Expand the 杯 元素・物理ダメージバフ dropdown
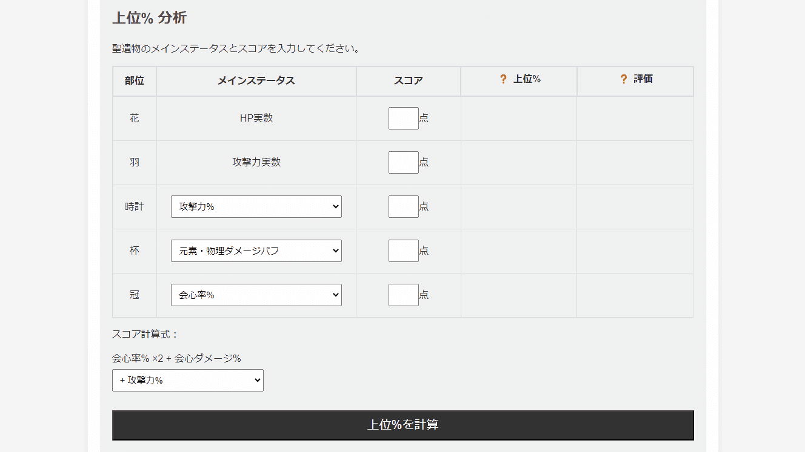 [256, 251]
